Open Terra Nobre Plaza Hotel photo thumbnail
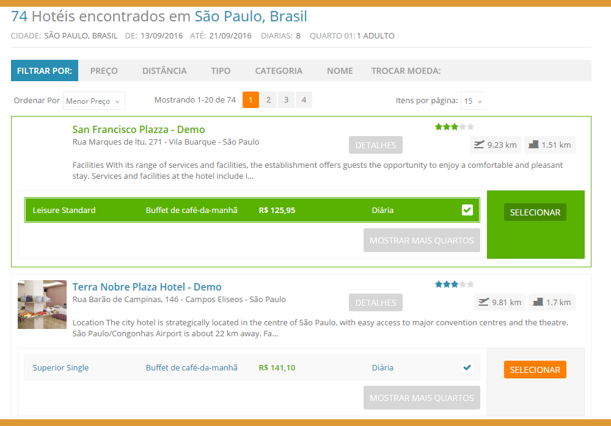 click(x=42, y=305)
